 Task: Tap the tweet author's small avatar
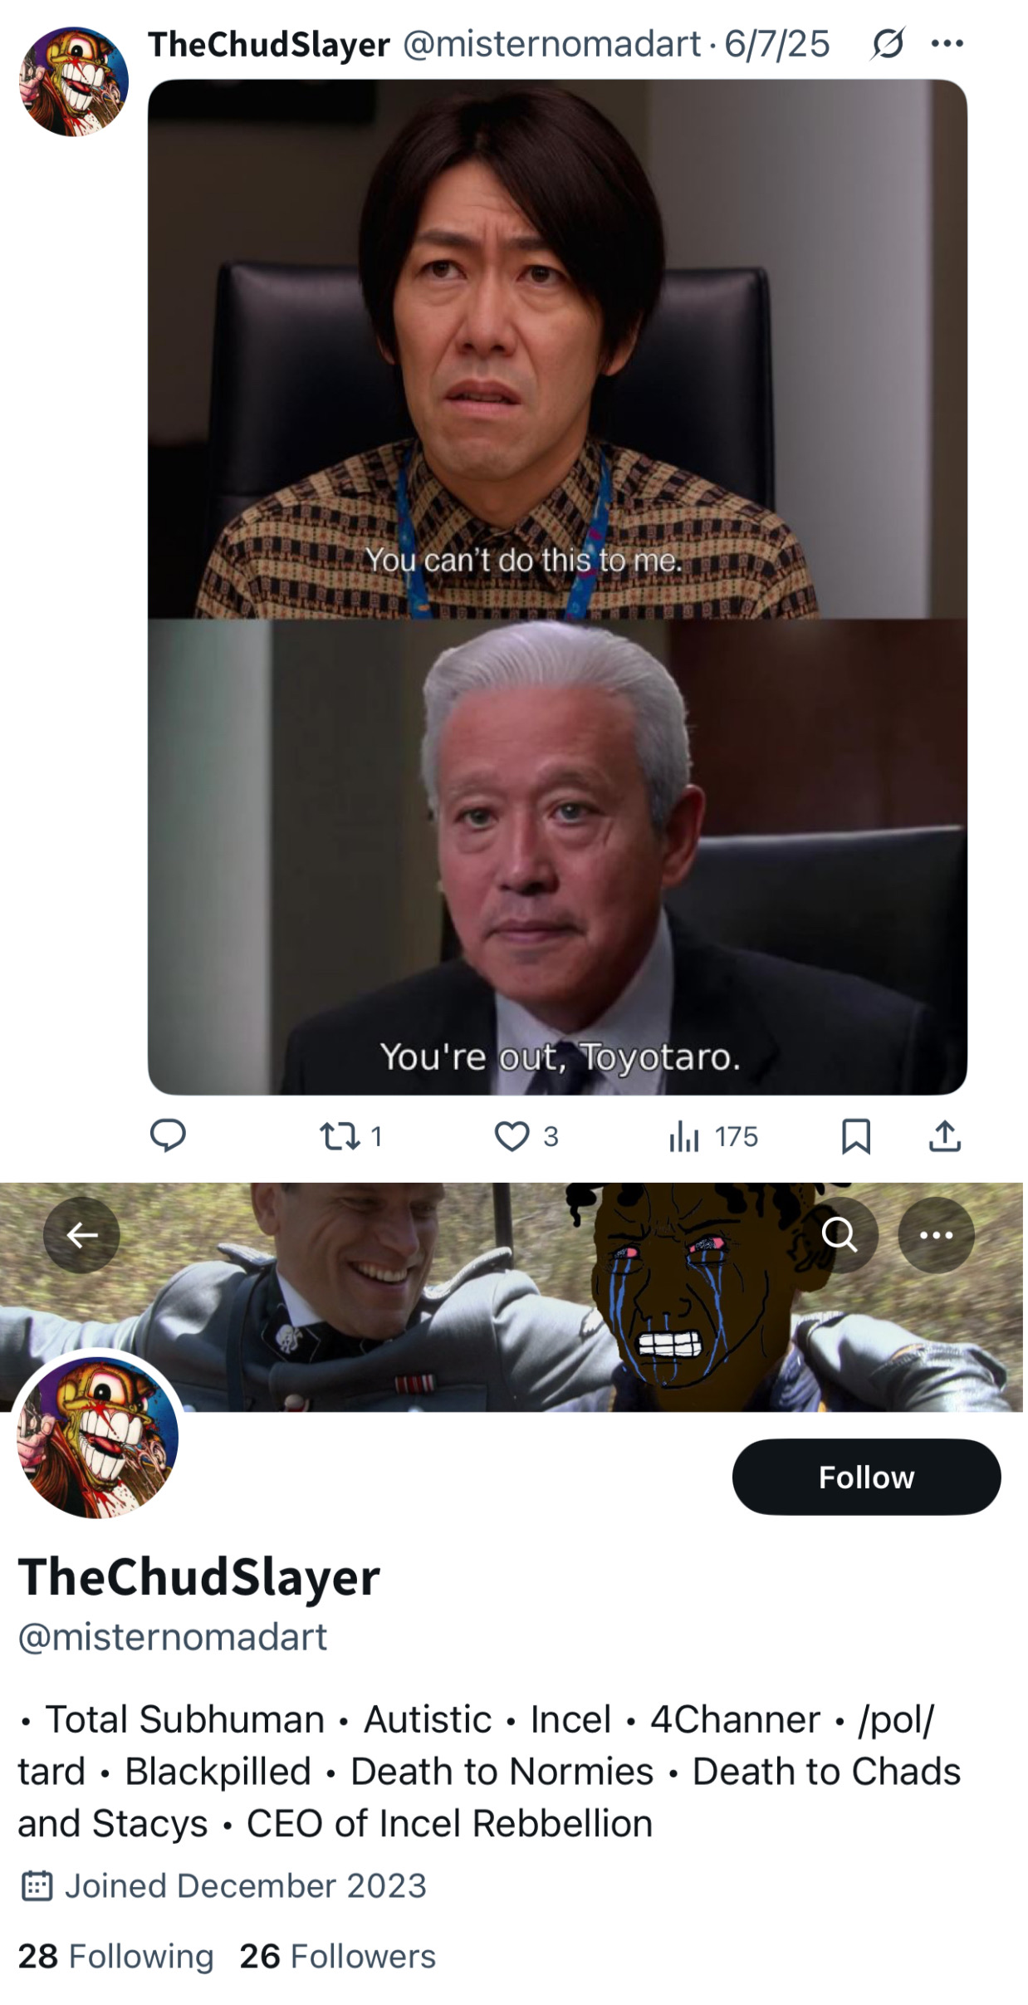pyautogui.click(x=74, y=81)
